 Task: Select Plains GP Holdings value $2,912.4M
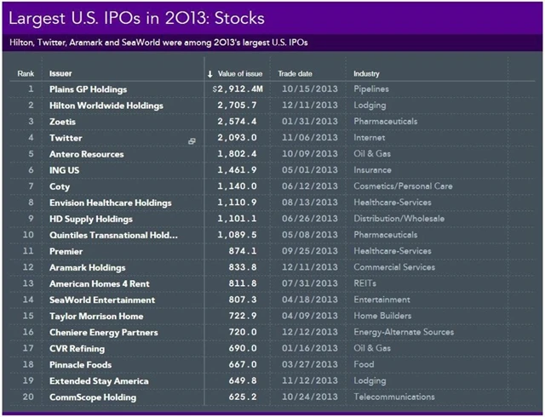239,89
